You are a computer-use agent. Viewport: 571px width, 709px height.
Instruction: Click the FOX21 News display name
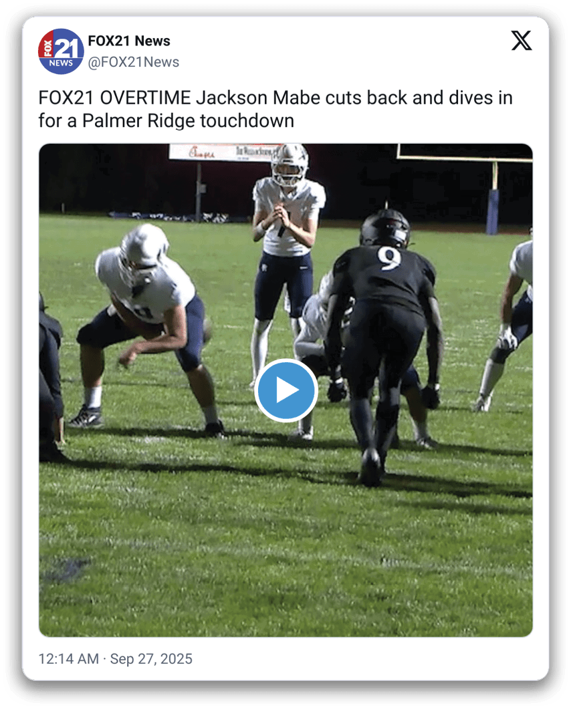click(x=129, y=41)
